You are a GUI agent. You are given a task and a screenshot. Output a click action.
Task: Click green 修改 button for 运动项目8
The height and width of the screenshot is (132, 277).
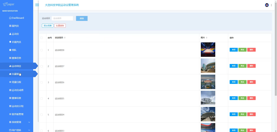242,50
